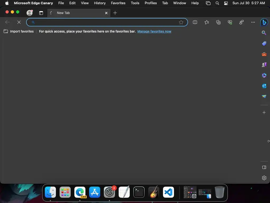Open the Bing Chat sidebar button
This screenshot has width=270, height=203.
pyautogui.click(x=264, y=22)
